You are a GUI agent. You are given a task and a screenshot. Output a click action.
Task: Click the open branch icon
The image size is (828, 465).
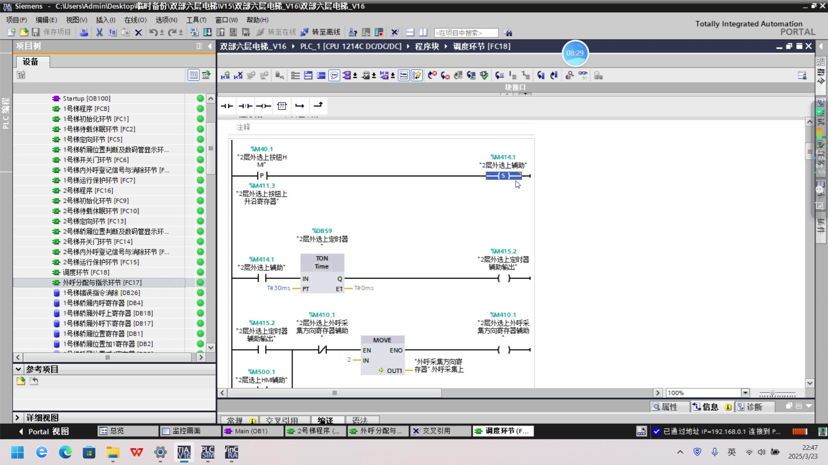[x=300, y=106]
